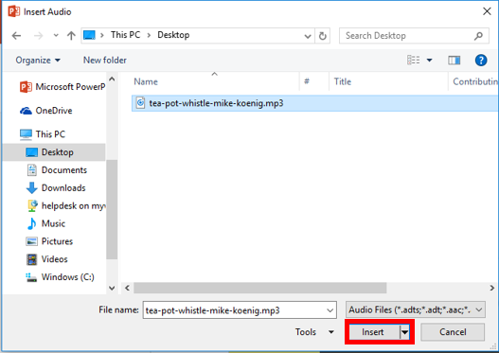The height and width of the screenshot is (353, 499).
Task: Open the Organize menu
Action: (38, 61)
